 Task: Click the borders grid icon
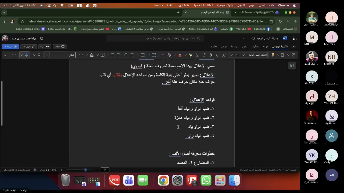[x=102, y=55]
